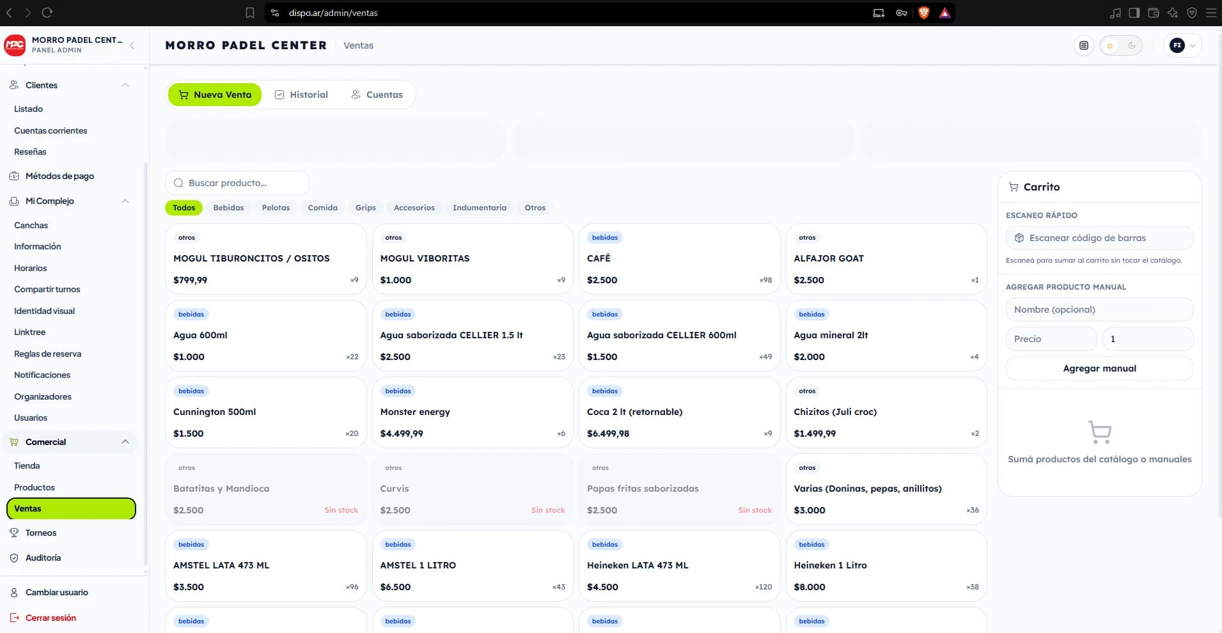Viewport: 1222px width, 633px height.
Task: Switch to light mode sun icon
Action: coord(1110,45)
